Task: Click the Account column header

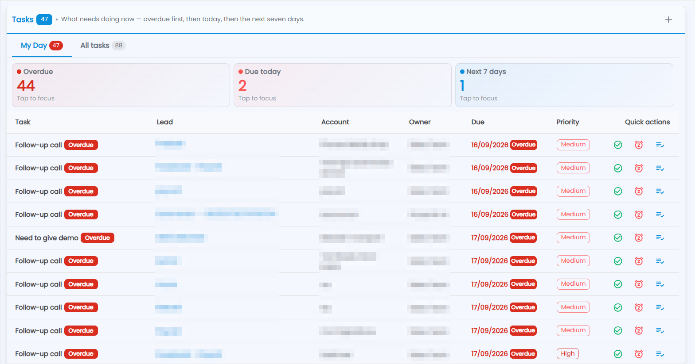Action: point(335,122)
